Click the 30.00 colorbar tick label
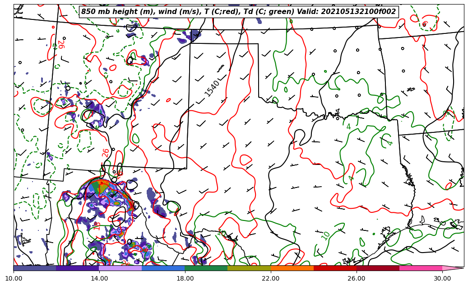The height and width of the screenshot is (286, 468). coord(442,278)
